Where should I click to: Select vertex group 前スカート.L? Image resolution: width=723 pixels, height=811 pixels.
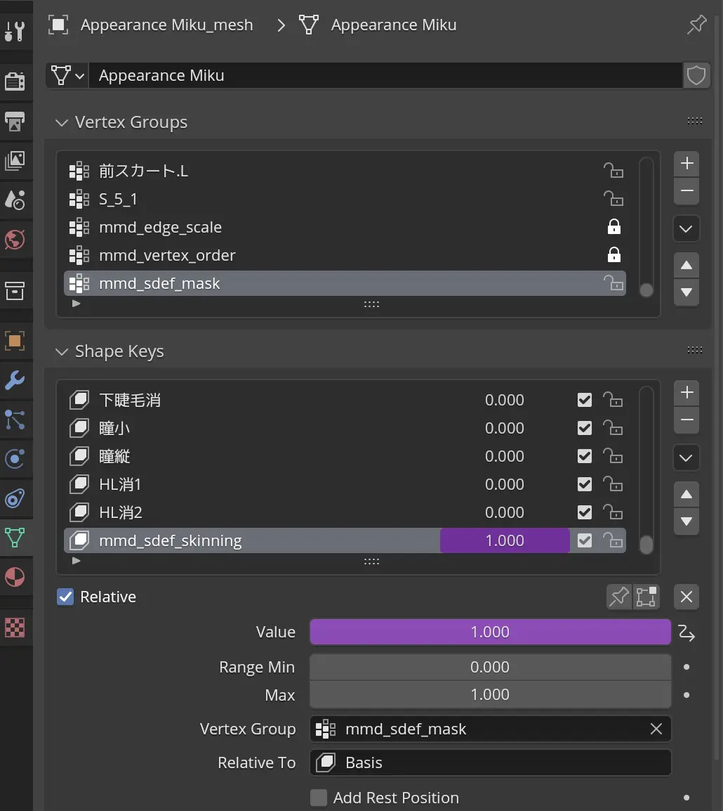click(345, 171)
